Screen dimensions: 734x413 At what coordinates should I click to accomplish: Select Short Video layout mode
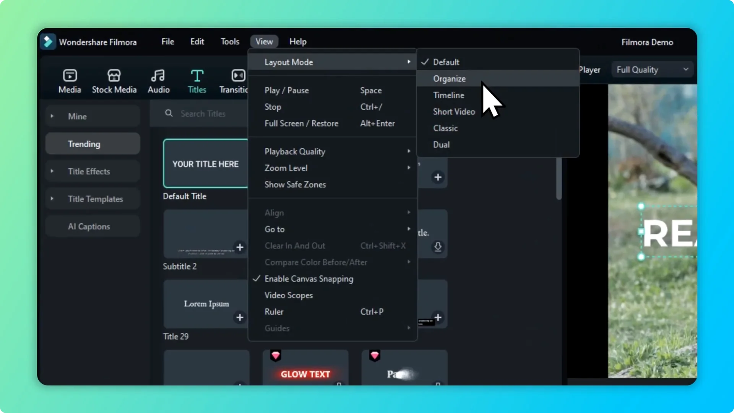[x=498, y=111]
